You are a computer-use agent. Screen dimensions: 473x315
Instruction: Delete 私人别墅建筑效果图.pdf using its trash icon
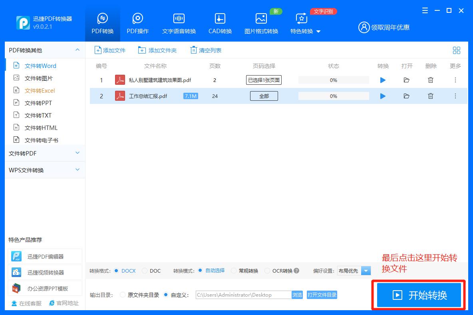[431, 80]
